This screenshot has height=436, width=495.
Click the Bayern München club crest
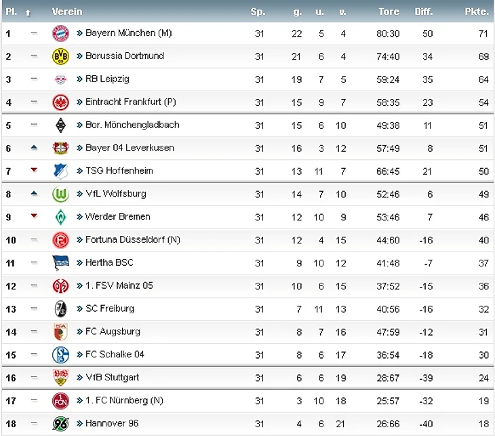(x=61, y=33)
